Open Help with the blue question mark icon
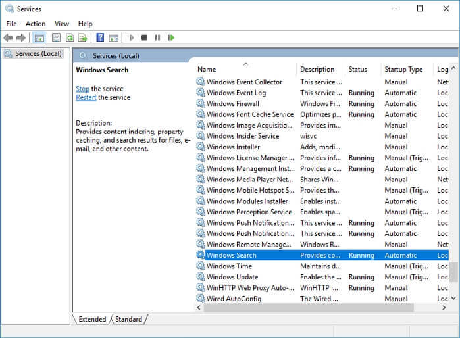The width and height of the screenshot is (460, 338). pos(100,38)
